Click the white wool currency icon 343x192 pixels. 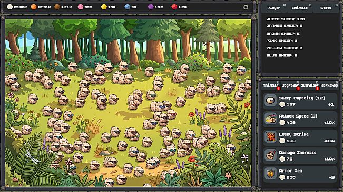(x=10, y=7)
